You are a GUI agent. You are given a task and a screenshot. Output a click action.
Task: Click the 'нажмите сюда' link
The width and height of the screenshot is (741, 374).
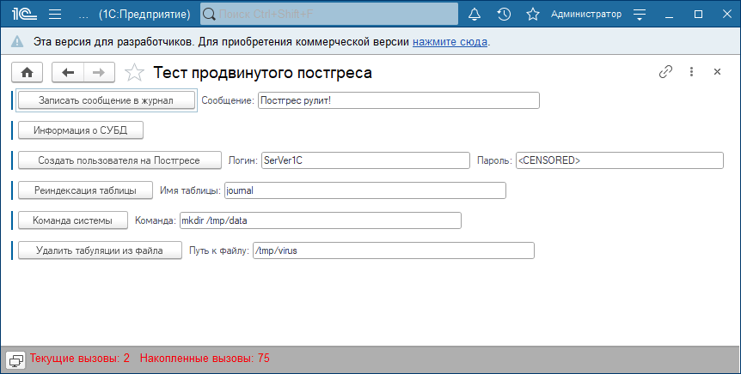450,41
